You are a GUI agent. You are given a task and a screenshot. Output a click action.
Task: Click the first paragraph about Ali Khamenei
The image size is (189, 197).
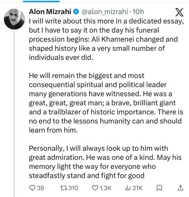[106, 39]
